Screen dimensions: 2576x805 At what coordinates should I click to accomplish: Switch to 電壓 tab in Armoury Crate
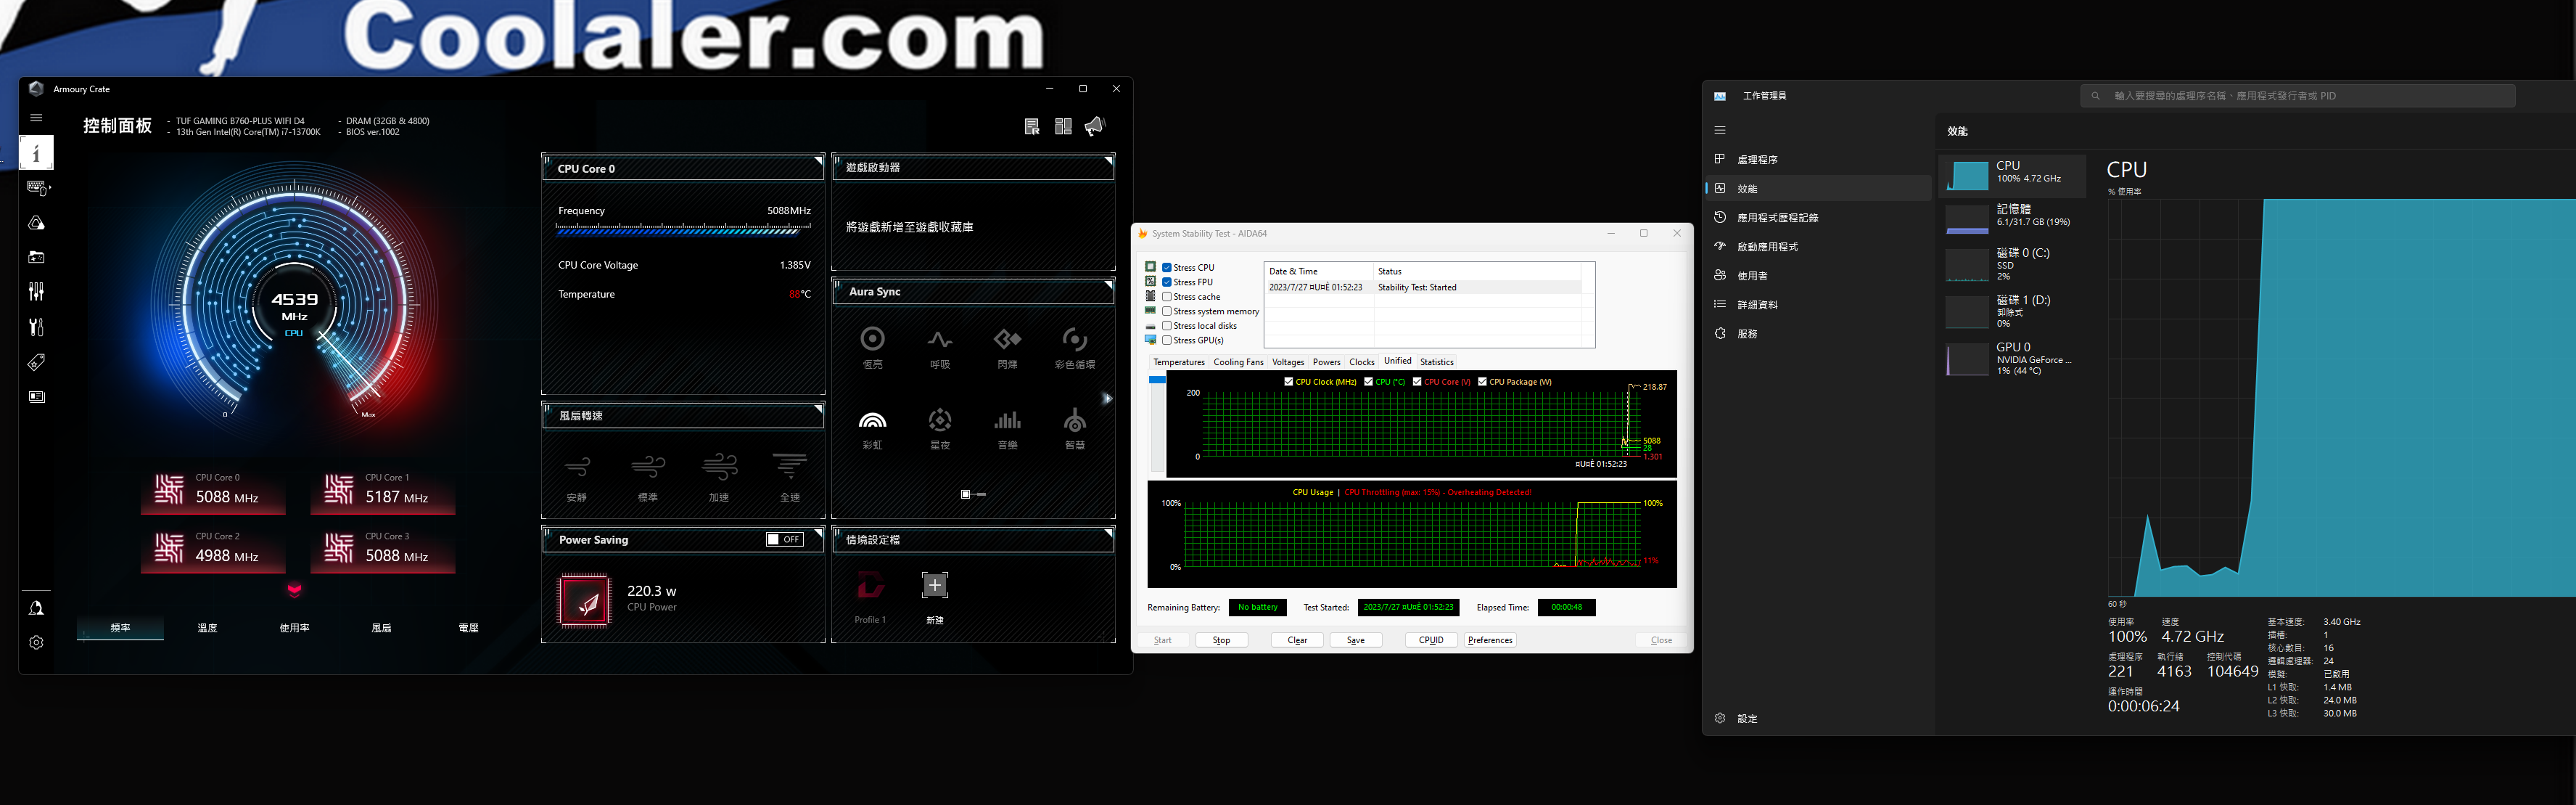coord(468,628)
